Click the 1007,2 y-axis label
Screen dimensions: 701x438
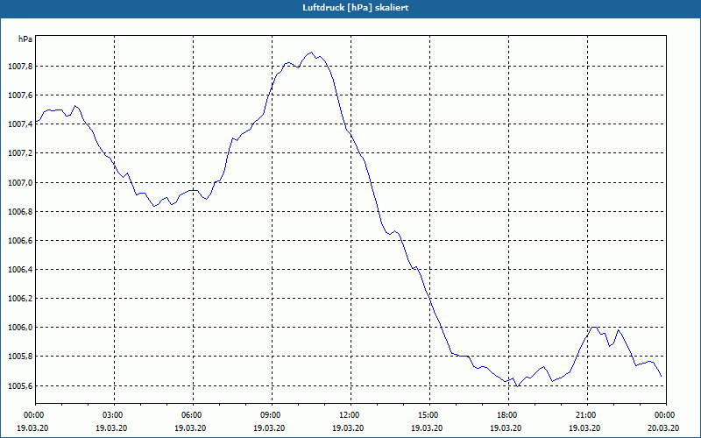coord(20,154)
